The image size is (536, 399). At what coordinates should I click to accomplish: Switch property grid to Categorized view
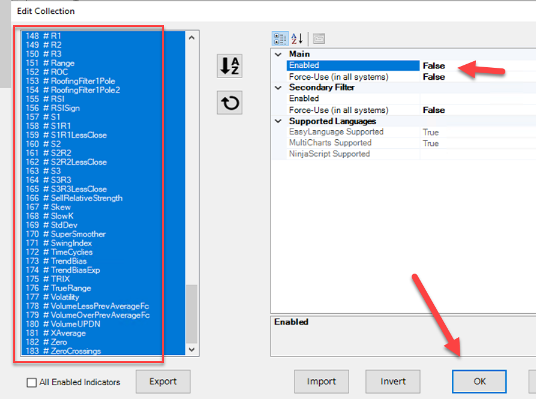tap(280, 39)
